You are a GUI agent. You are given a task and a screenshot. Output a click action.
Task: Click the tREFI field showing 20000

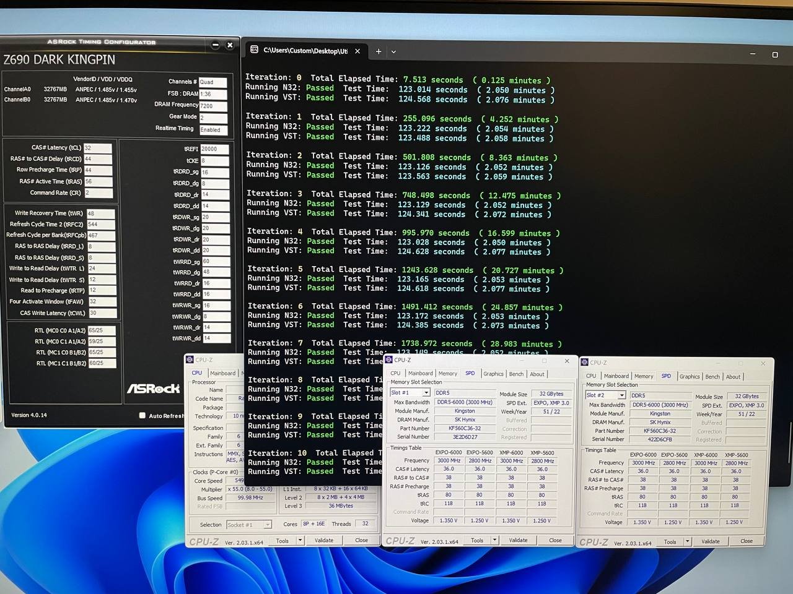point(214,149)
